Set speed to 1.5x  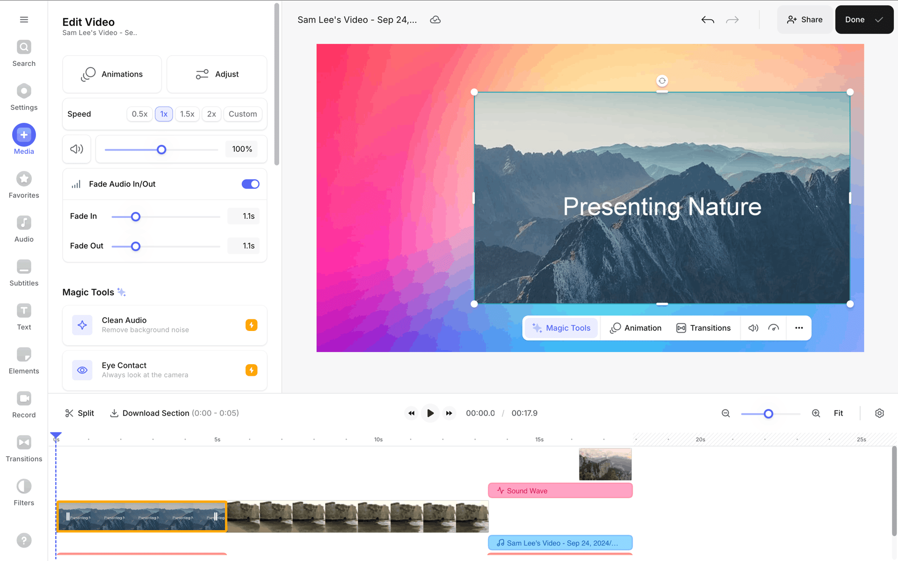187,114
